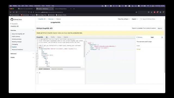Click the horizontal scrollbar of query editor
Viewport: 174px width, 98px height.
pos(60,67)
